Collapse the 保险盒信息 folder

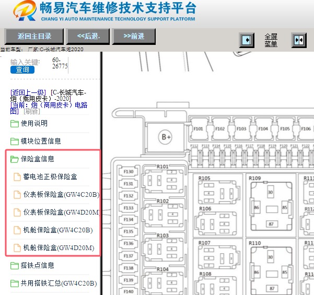(38, 159)
